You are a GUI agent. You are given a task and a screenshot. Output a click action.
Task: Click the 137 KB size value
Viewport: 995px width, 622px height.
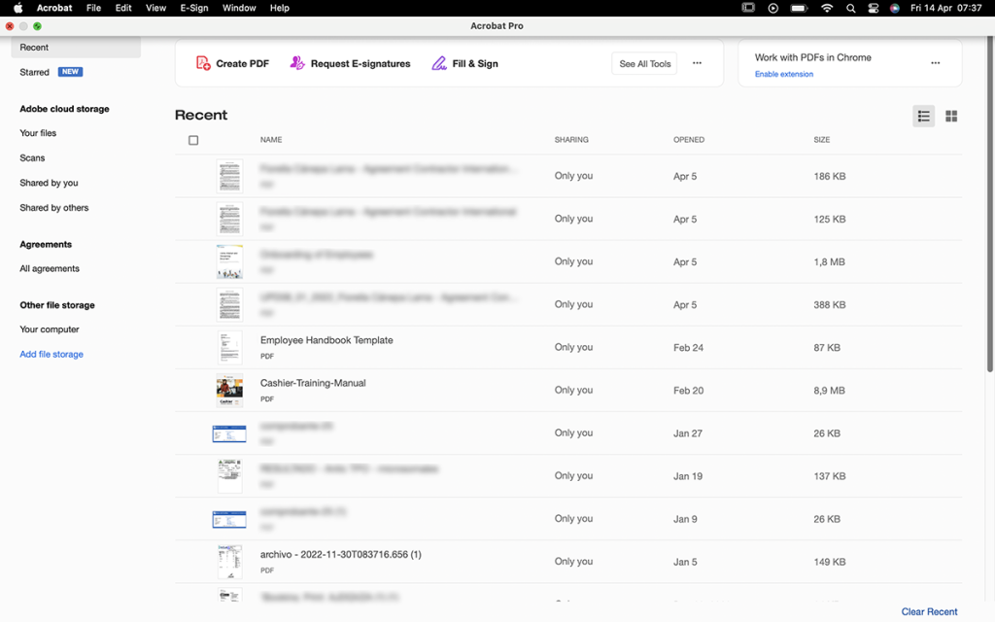(x=830, y=476)
